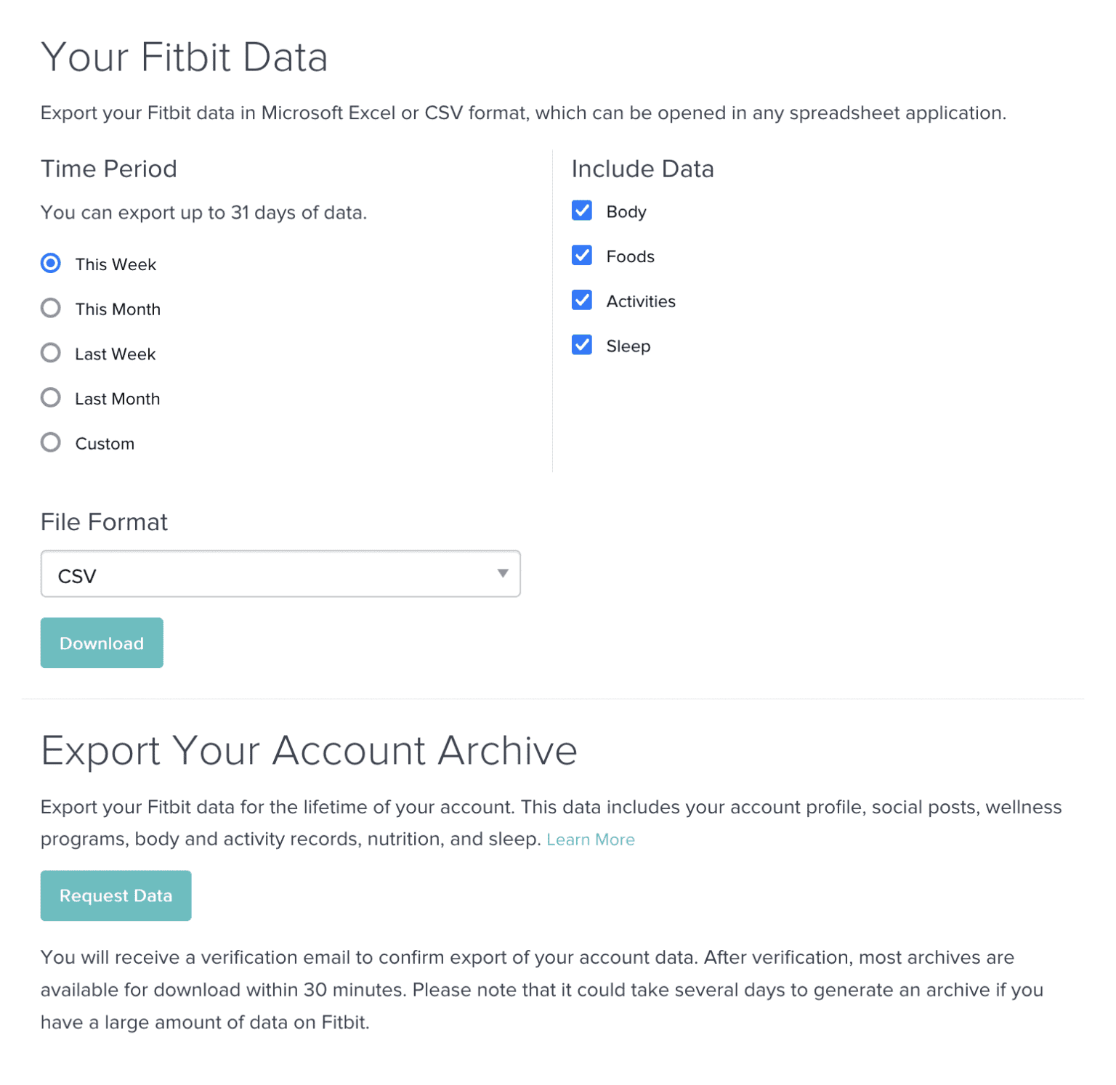Viewport: 1116px width, 1085px height.
Task: Select the This Week time period
Action: pos(50,264)
